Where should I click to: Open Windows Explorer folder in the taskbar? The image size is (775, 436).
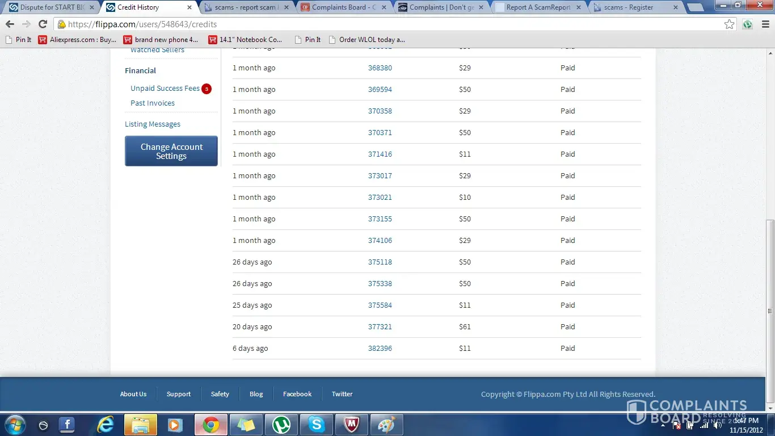(141, 425)
